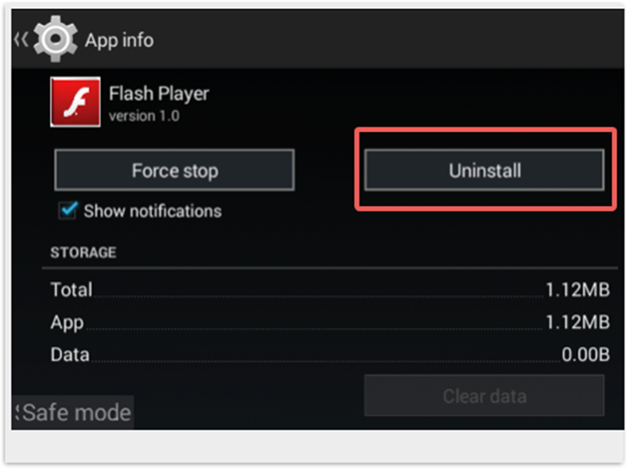The height and width of the screenshot is (469, 627).
Task: Click the version 1.0 text
Action: point(144,116)
